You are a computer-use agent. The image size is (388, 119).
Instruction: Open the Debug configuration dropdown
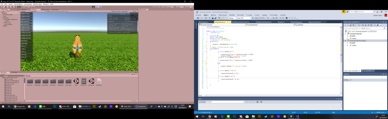point(232,18)
